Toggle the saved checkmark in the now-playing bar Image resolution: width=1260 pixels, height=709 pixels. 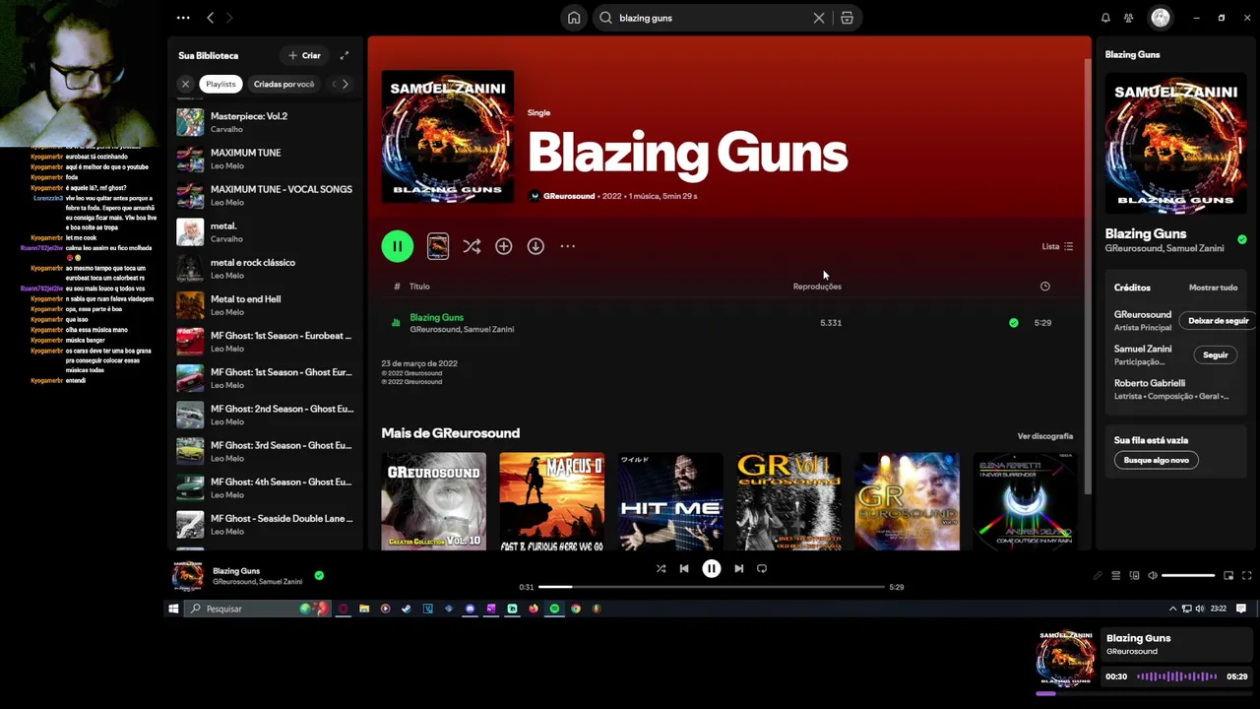[319, 575]
